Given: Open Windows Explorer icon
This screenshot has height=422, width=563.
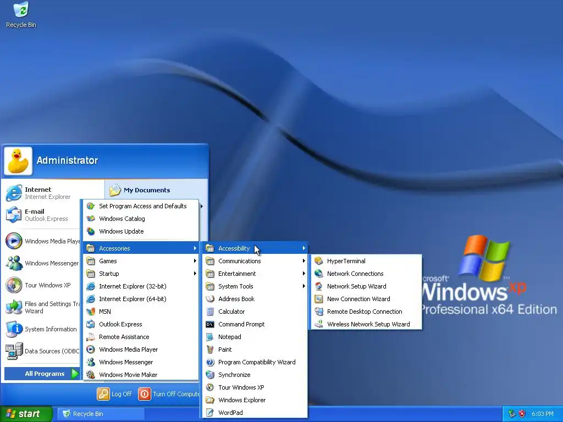Looking at the screenshot, I should [210, 400].
